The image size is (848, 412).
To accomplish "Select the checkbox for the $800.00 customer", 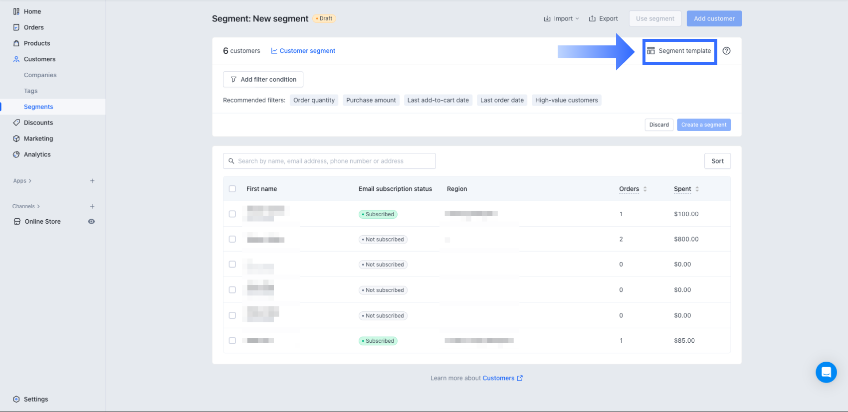I will pos(232,239).
